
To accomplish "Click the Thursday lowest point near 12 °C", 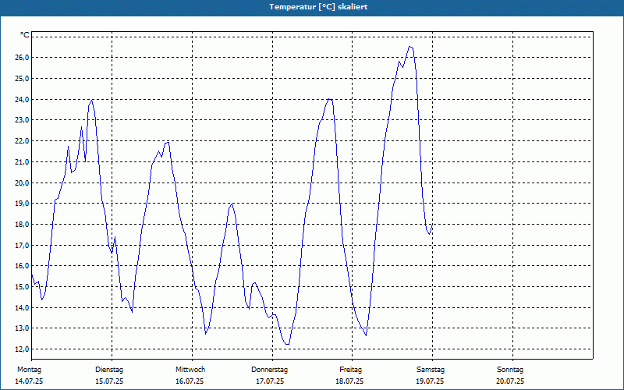I will click(287, 344).
